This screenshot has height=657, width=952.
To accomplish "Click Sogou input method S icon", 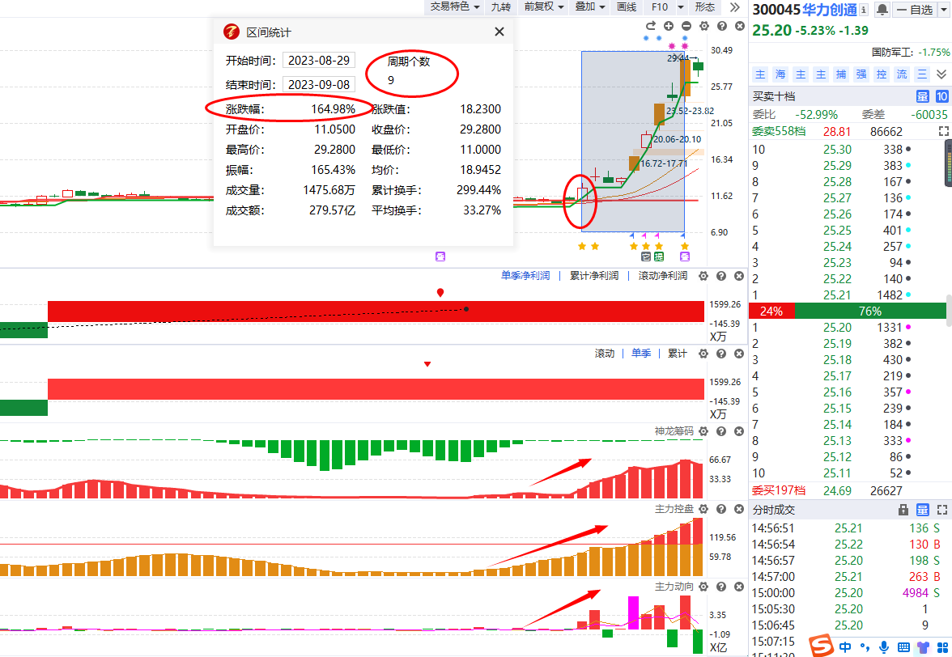I will click(821, 646).
